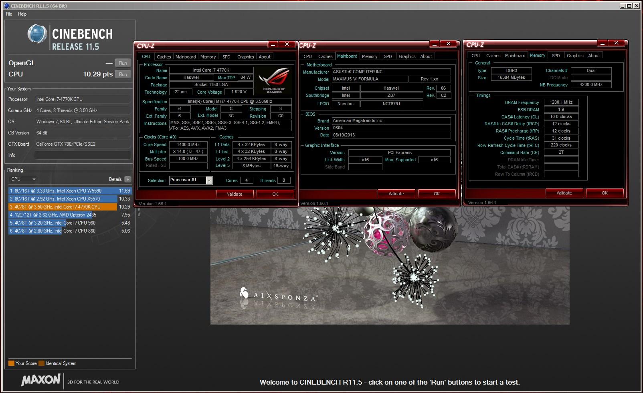The image size is (643, 393).
Task: Select the AMD Opteron 2435 ranking row
Action: click(x=70, y=215)
